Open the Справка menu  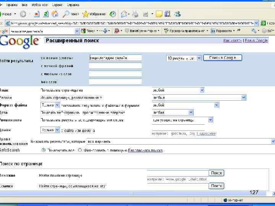point(73,5)
